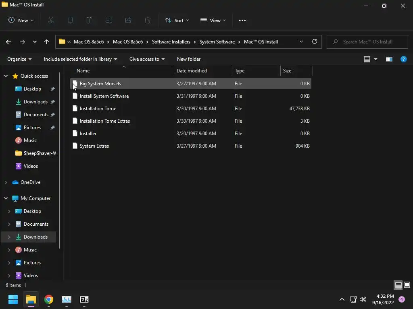The image size is (413, 309).
Task: Sort by the Type column header
Action: point(256,71)
